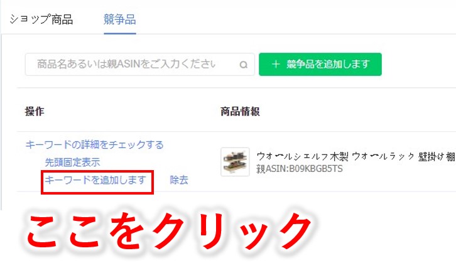Screen dimensions: 456x268
Task: Open キーワードの詳細をチェックする link
Action: (94, 144)
